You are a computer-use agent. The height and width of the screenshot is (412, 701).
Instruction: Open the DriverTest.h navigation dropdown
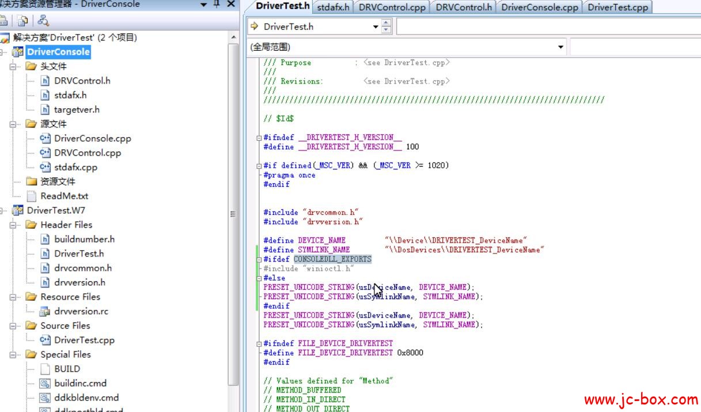(x=376, y=27)
